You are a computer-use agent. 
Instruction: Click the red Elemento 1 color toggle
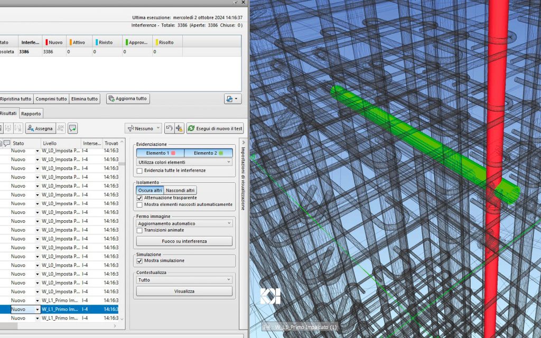[x=160, y=153]
